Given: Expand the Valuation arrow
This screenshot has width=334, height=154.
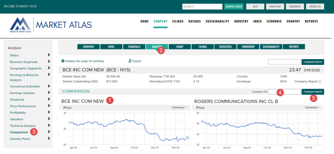Looking at the screenshot, I should coord(49,119).
